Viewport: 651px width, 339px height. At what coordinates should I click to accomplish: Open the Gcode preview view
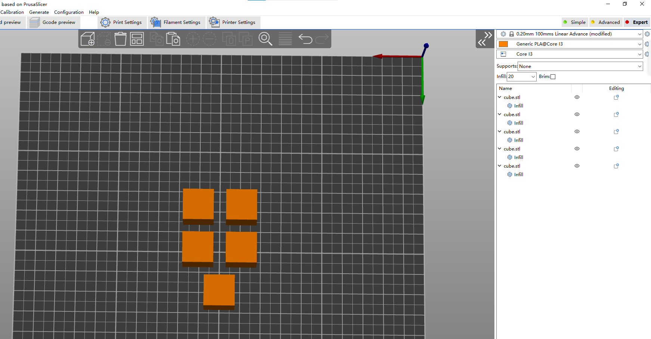click(x=53, y=22)
